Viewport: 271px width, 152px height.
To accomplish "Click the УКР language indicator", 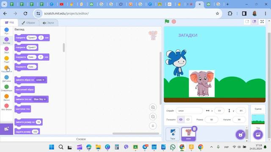I will pyautogui.click(x=226, y=147).
